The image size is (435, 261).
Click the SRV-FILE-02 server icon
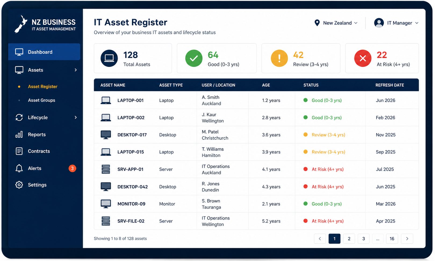point(106,221)
